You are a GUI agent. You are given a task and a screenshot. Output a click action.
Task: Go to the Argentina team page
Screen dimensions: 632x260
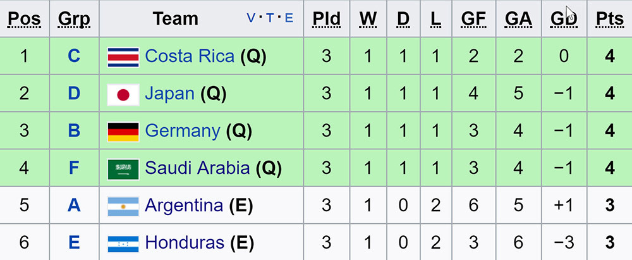click(x=183, y=206)
